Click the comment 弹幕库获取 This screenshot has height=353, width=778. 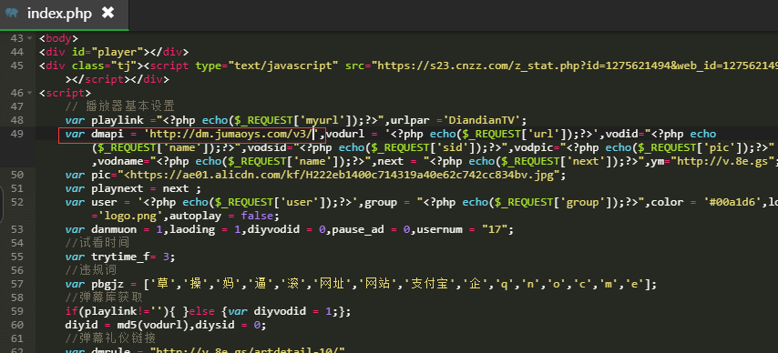pyautogui.click(x=104, y=298)
